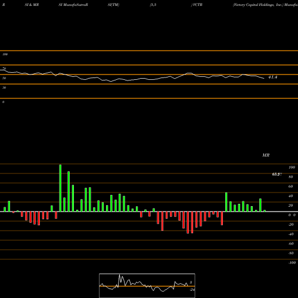
Task: Click the -24 label in mini chart
Action: click(192, 290)
